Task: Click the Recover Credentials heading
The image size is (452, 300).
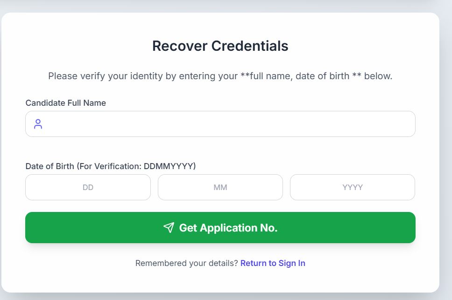Action: coord(220,46)
